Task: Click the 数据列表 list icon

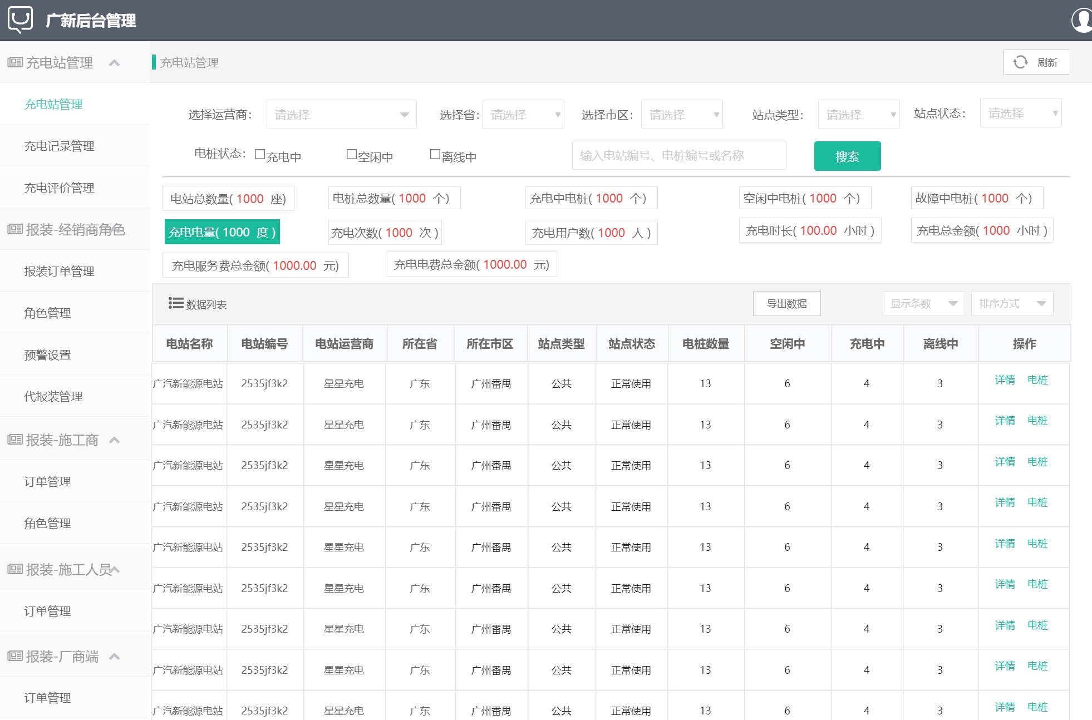Action: pyautogui.click(x=176, y=303)
